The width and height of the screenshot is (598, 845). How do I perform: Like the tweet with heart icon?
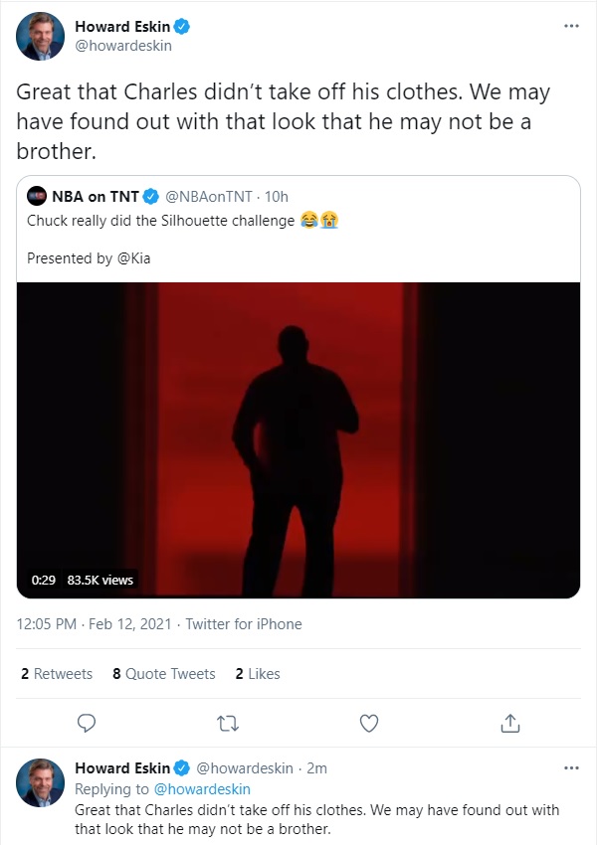369,721
